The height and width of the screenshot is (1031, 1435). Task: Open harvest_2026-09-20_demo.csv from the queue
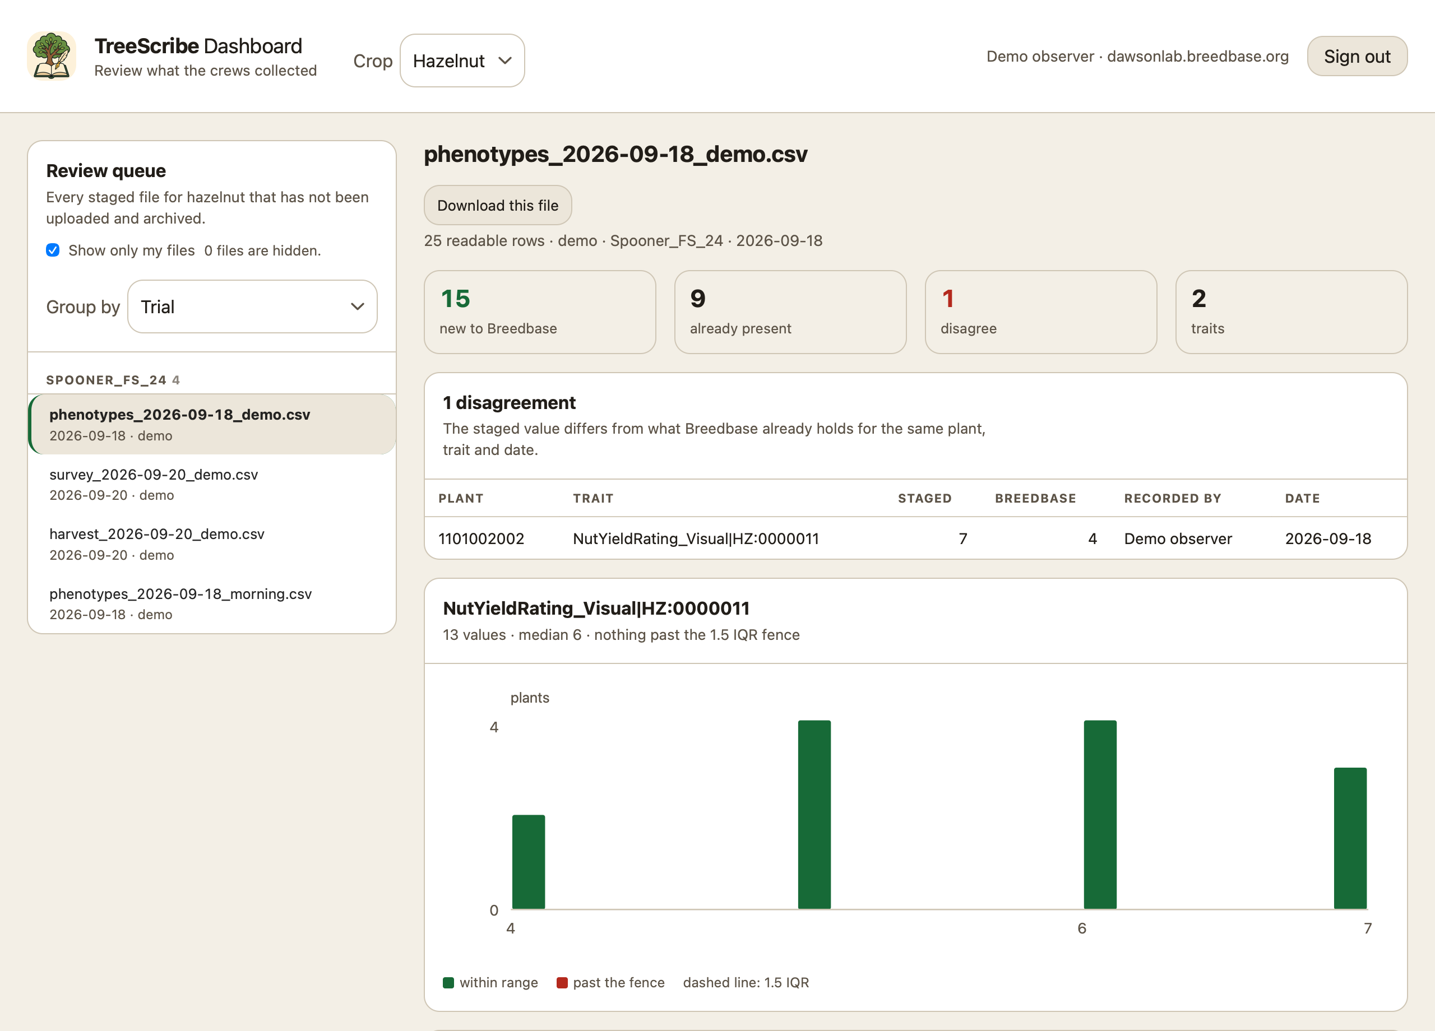coord(212,544)
